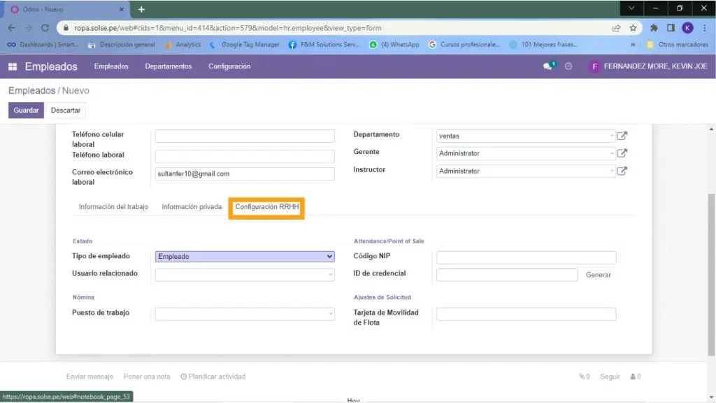716x403 pixels.
Task: Open the Odoo apps grid menu
Action: tap(13, 66)
